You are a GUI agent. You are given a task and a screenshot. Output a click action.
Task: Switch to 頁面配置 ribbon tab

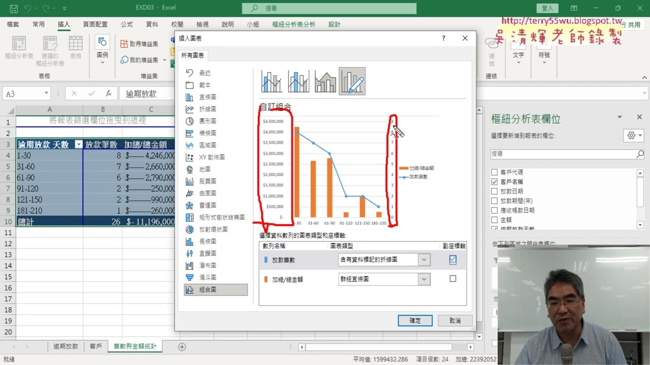tap(95, 24)
